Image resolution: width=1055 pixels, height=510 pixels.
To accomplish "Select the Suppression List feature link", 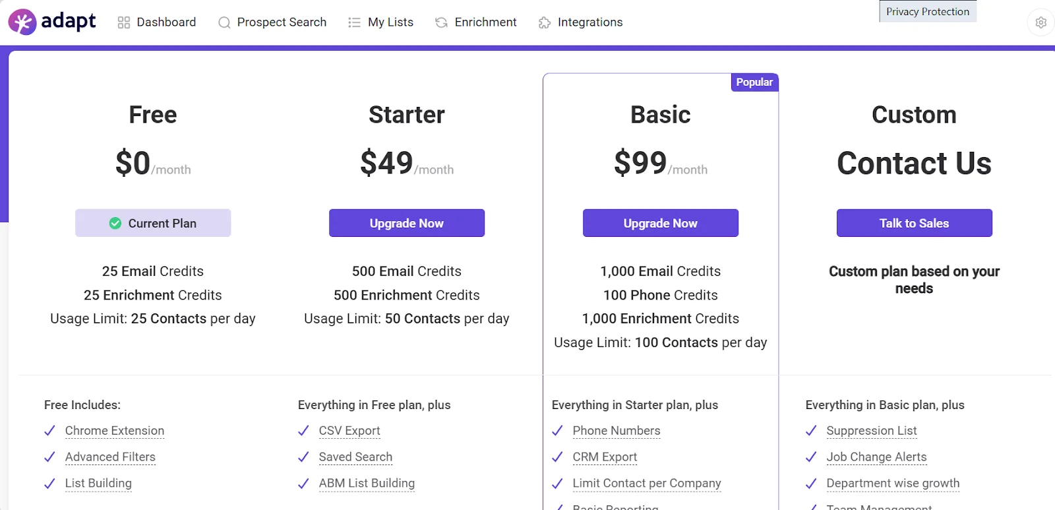I will pyautogui.click(x=871, y=431).
